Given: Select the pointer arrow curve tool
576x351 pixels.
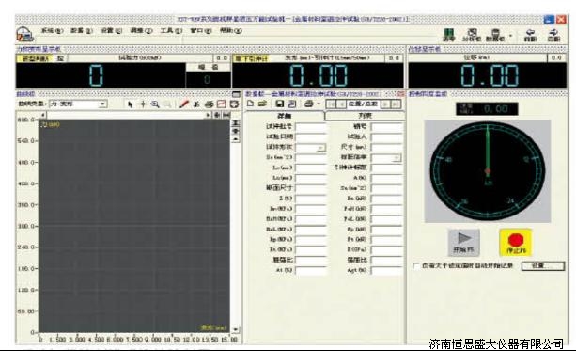Looking at the screenshot, I should point(130,104).
